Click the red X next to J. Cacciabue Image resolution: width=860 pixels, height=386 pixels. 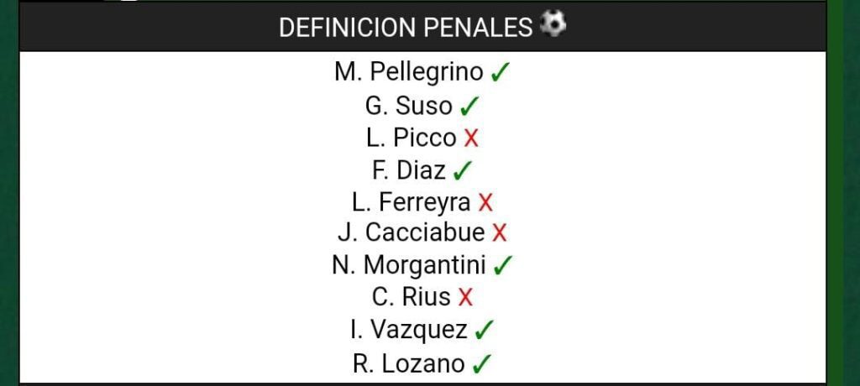[x=500, y=232]
